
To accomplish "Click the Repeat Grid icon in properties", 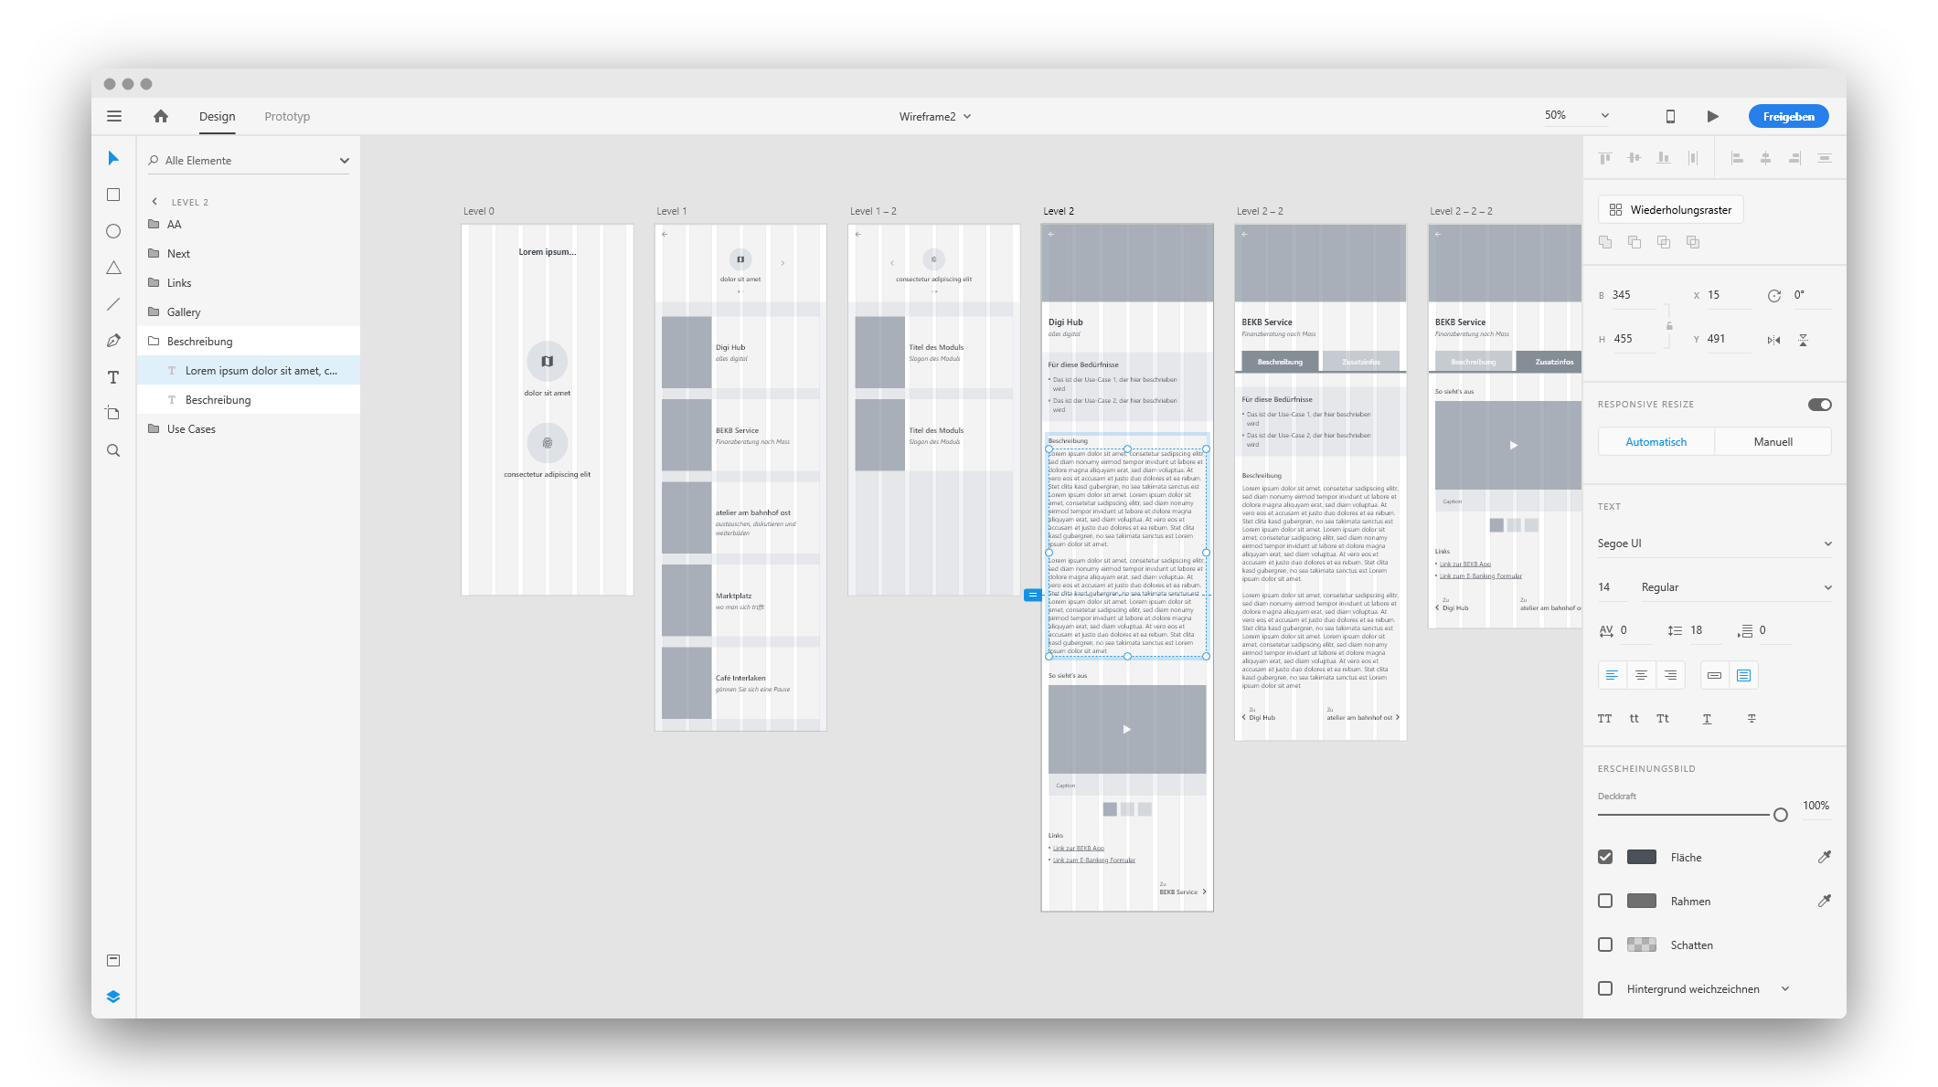I will click(x=1614, y=209).
